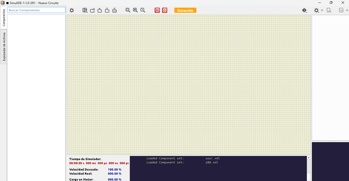Zoom to fit the circuit
The image size is (349, 181).
tap(128, 10)
